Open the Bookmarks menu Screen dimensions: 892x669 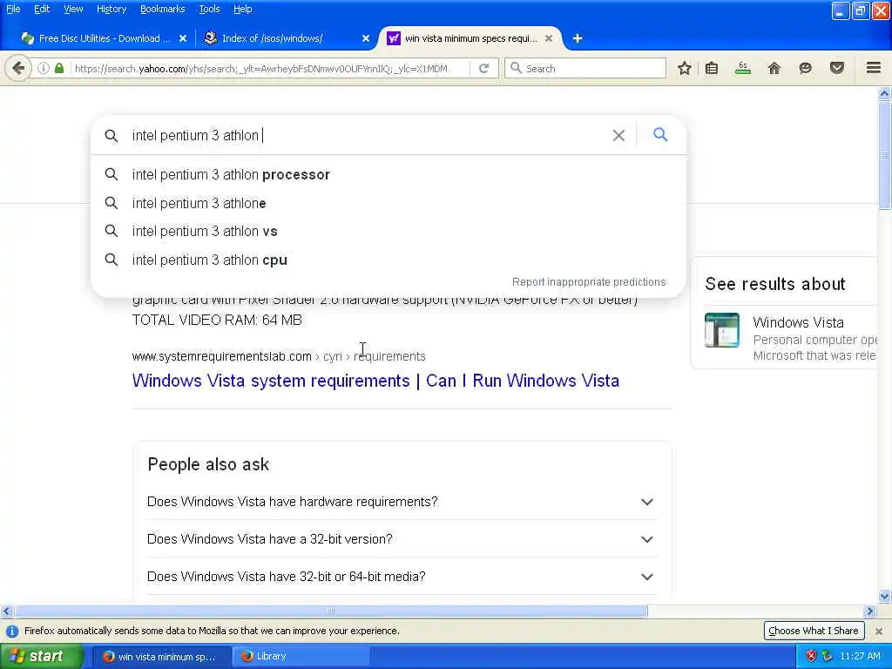[163, 9]
